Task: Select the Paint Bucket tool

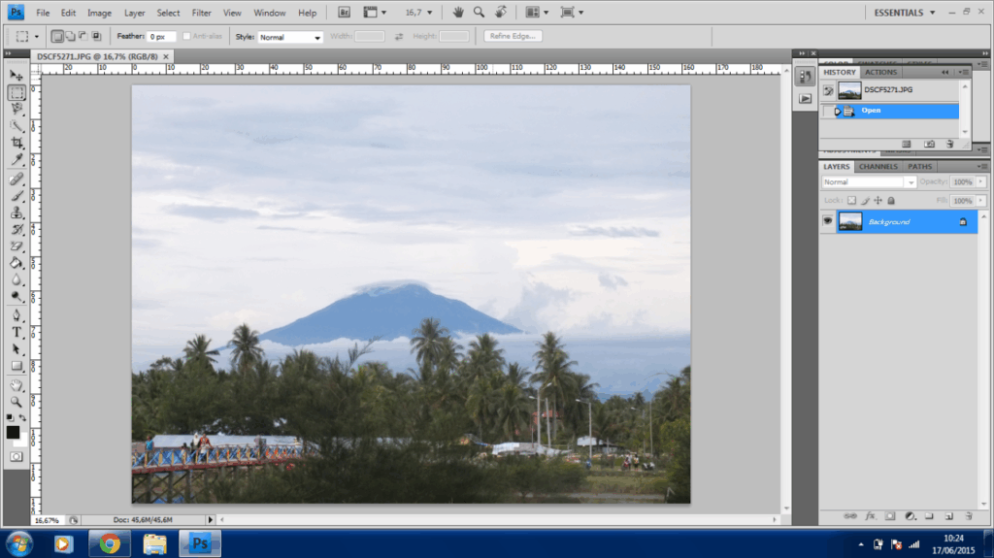Action: (17, 263)
